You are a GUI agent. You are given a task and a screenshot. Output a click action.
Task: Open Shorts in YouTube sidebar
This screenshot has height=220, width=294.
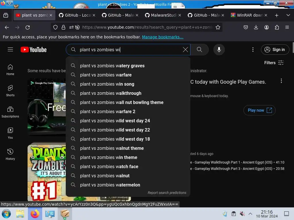pos(10,91)
